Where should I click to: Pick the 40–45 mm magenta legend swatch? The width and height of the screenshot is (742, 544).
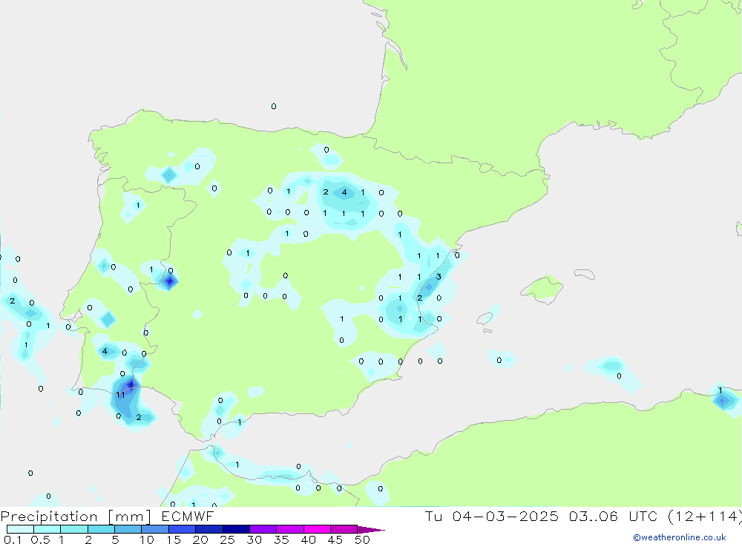pos(317,529)
